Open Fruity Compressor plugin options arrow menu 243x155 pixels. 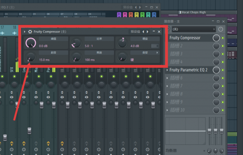(x=25, y=31)
